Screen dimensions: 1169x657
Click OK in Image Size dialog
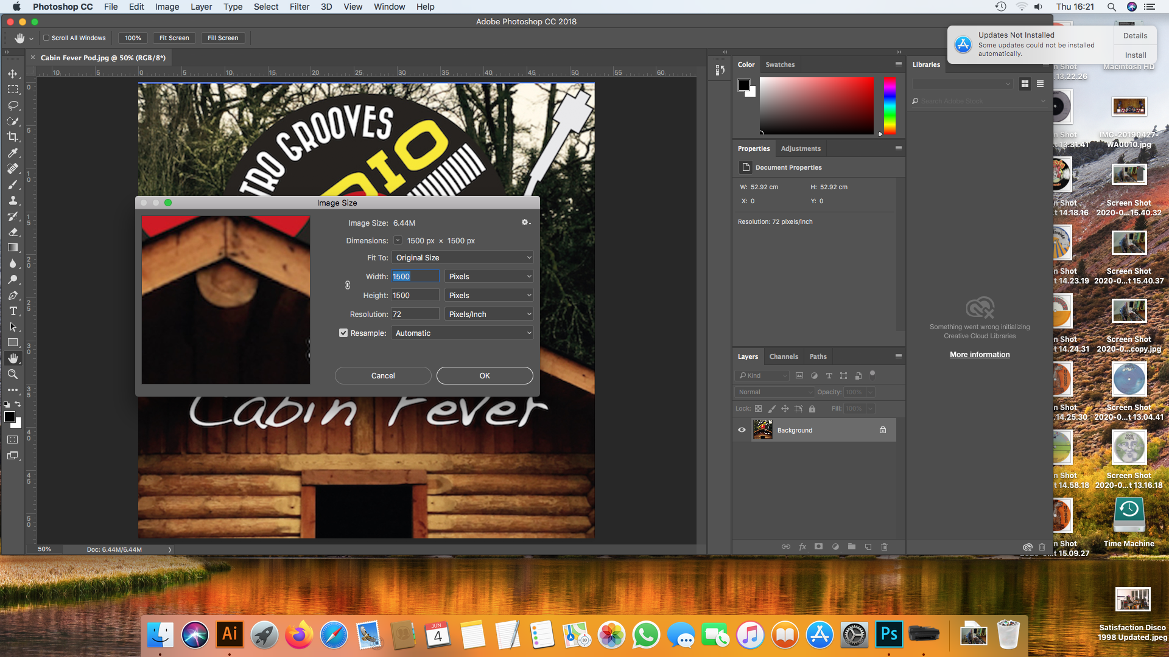pyautogui.click(x=484, y=375)
